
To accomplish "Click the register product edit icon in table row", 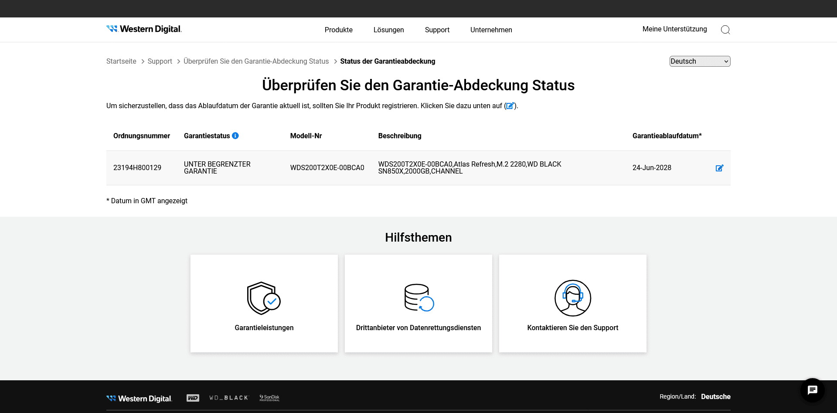I will 719,168.
